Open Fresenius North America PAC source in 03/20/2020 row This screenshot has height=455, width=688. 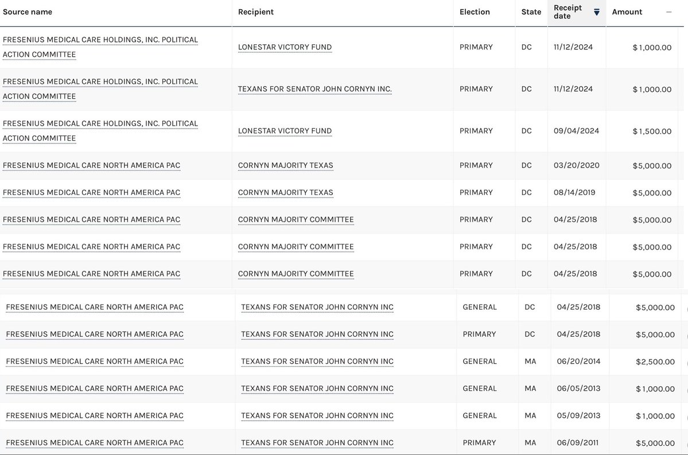(91, 165)
